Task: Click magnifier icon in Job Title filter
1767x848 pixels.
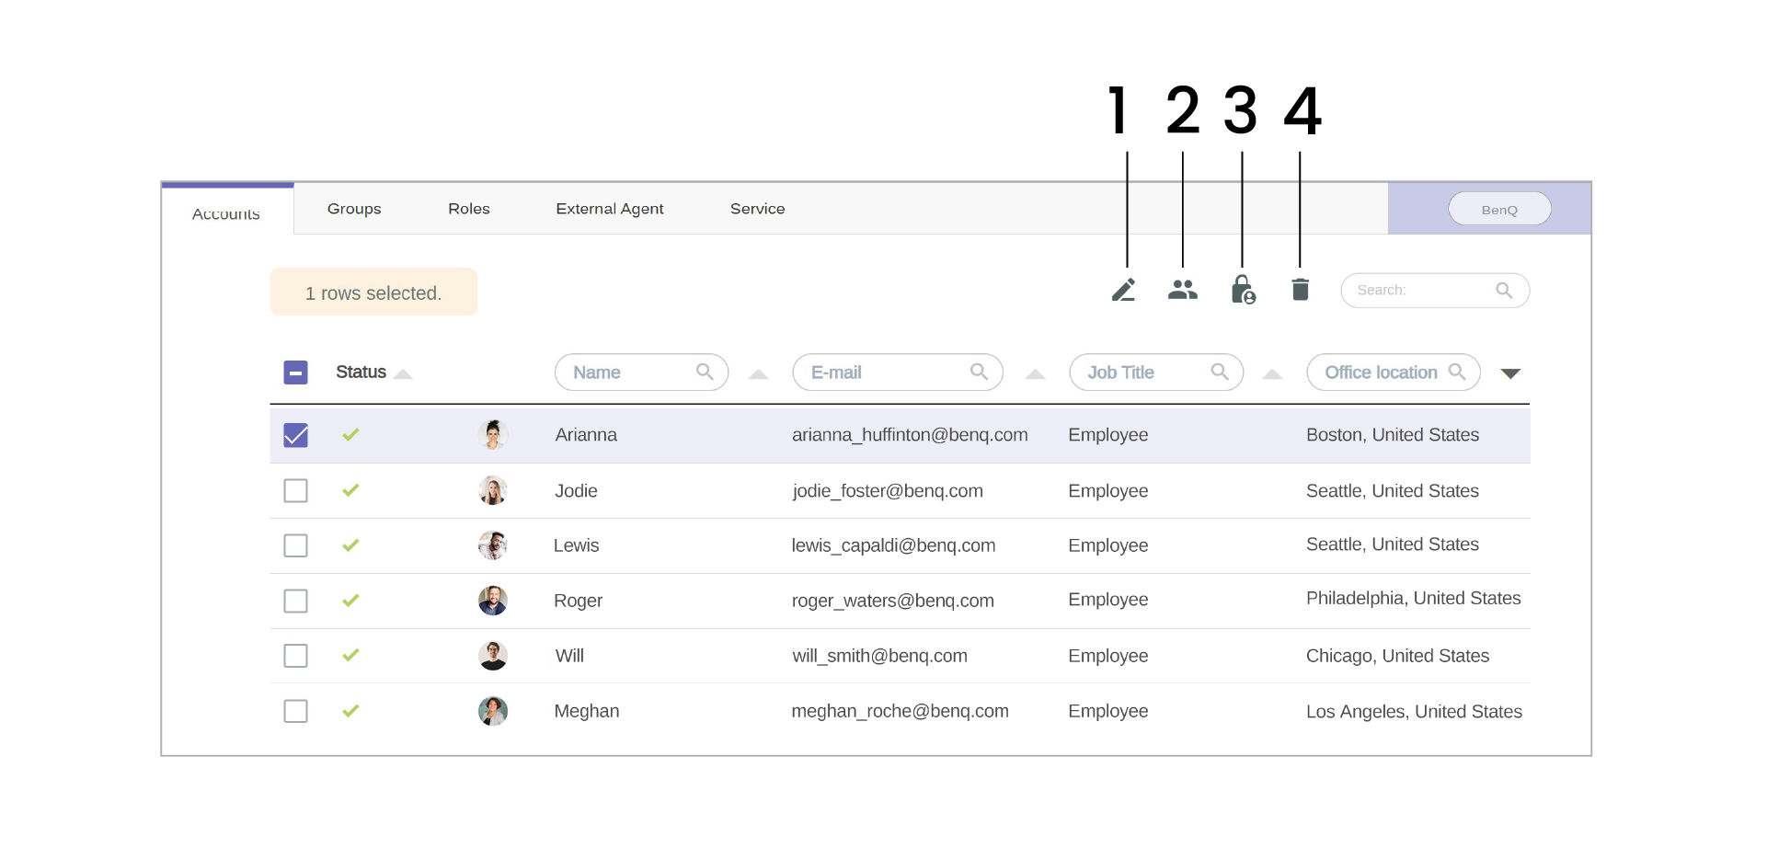Action: pos(1220,372)
